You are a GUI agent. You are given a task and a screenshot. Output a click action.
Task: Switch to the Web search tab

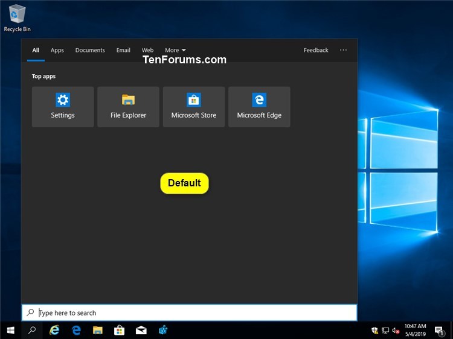[147, 50]
